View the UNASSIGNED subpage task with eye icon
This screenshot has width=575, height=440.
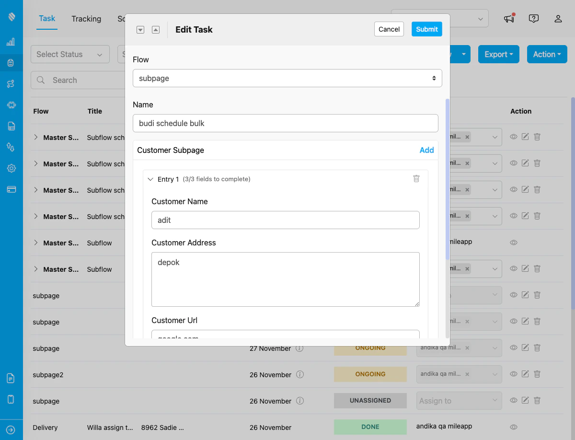pos(514,400)
